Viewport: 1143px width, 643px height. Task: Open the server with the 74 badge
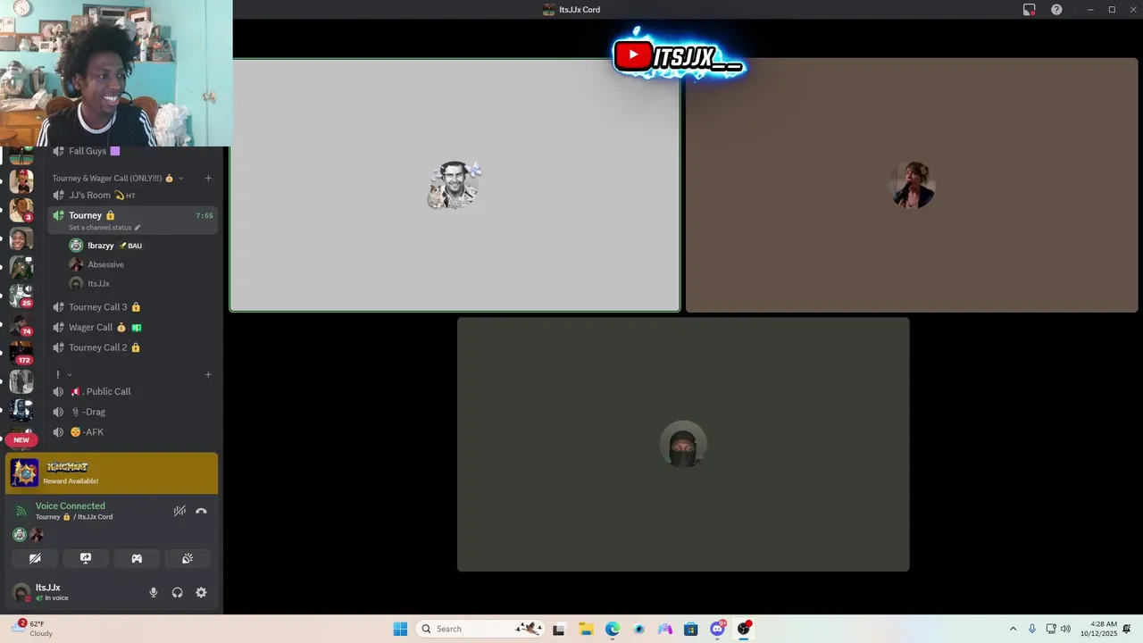point(21,324)
